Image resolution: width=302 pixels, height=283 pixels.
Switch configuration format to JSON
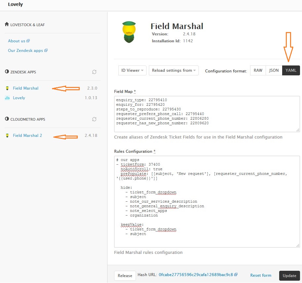(274, 70)
